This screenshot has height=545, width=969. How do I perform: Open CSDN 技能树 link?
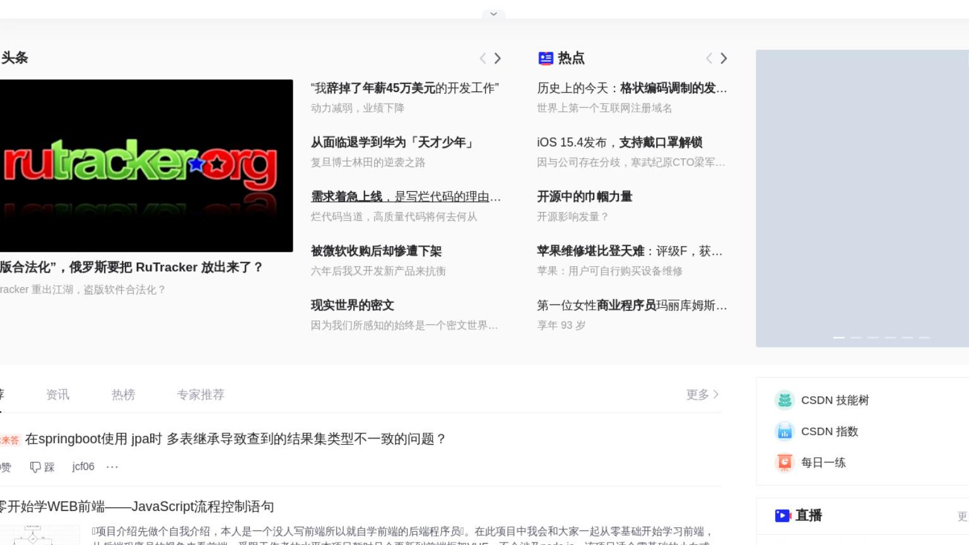click(x=835, y=401)
